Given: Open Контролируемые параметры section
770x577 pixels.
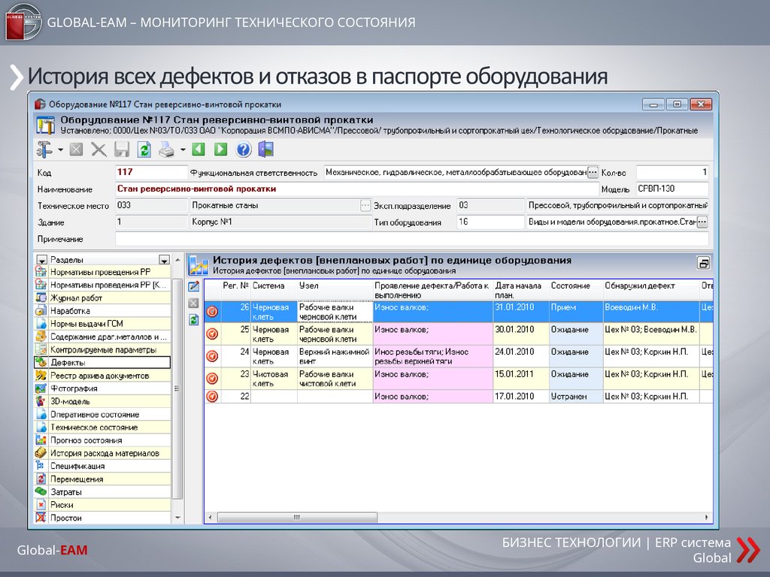Looking at the screenshot, I should click(102, 349).
